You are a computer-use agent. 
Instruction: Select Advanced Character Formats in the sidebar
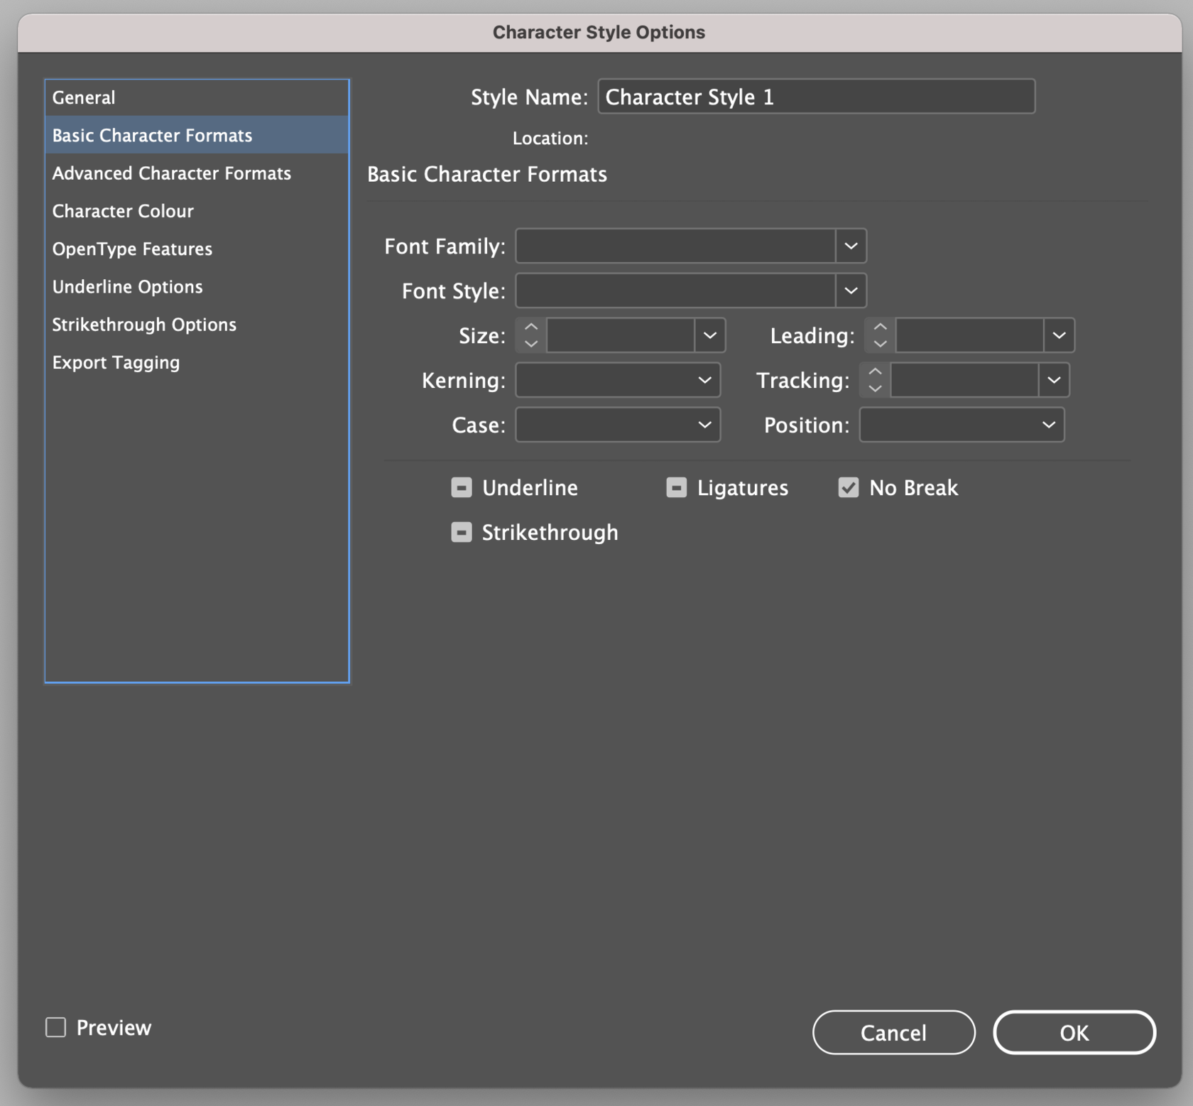[171, 173]
